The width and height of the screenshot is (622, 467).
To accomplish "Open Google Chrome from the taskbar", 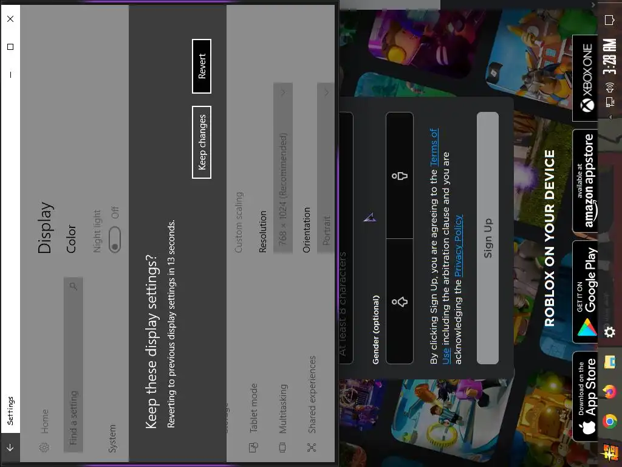I will [610, 421].
